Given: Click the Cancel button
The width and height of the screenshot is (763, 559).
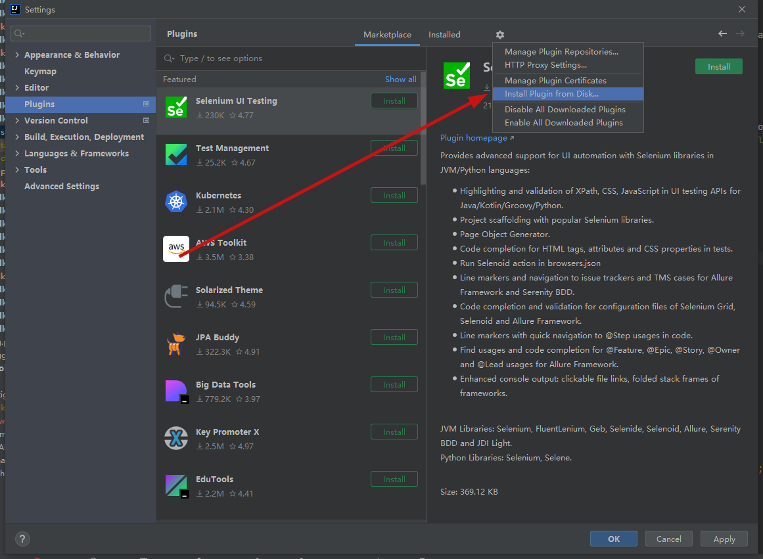Looking at the screenshot, I should click(x=668, y=539).
